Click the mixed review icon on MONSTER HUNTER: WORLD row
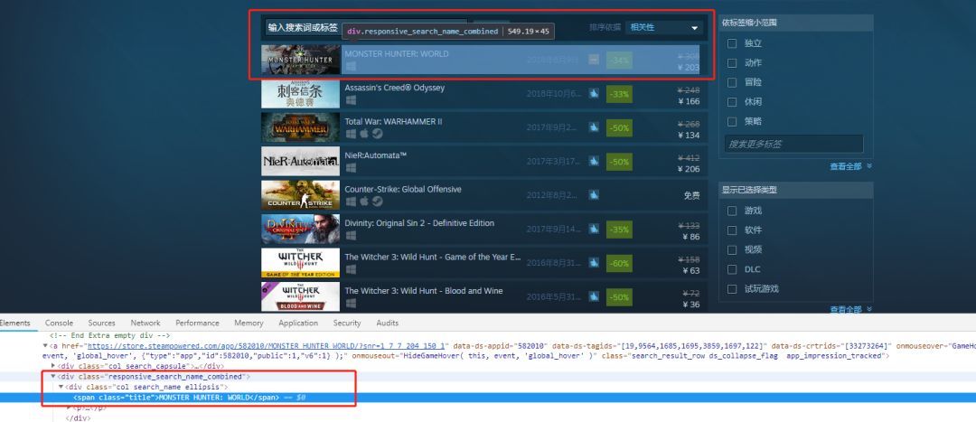 594,60
